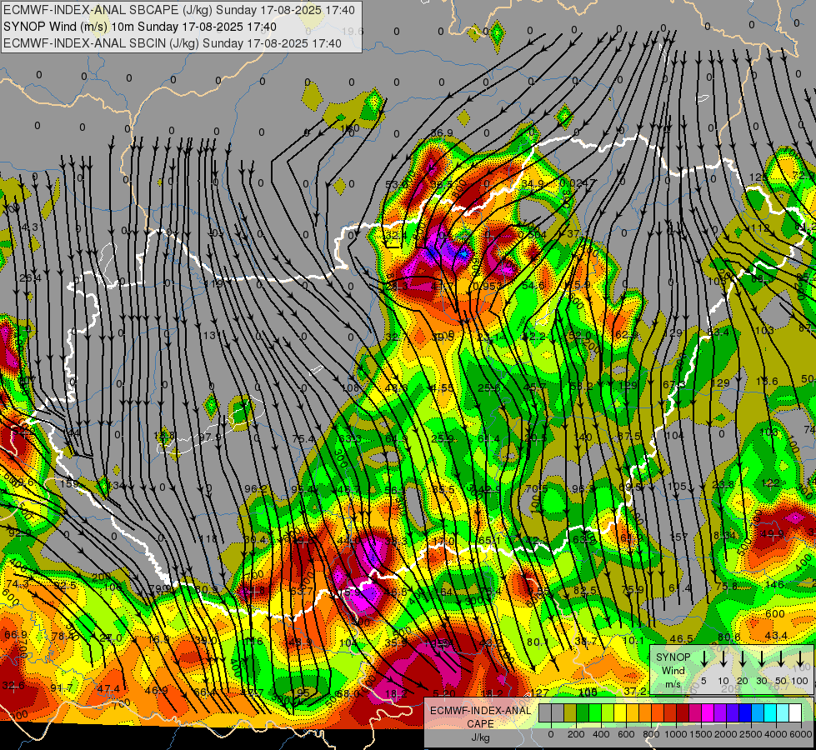Click the '140' station value on the map

[x=583, y=437]
